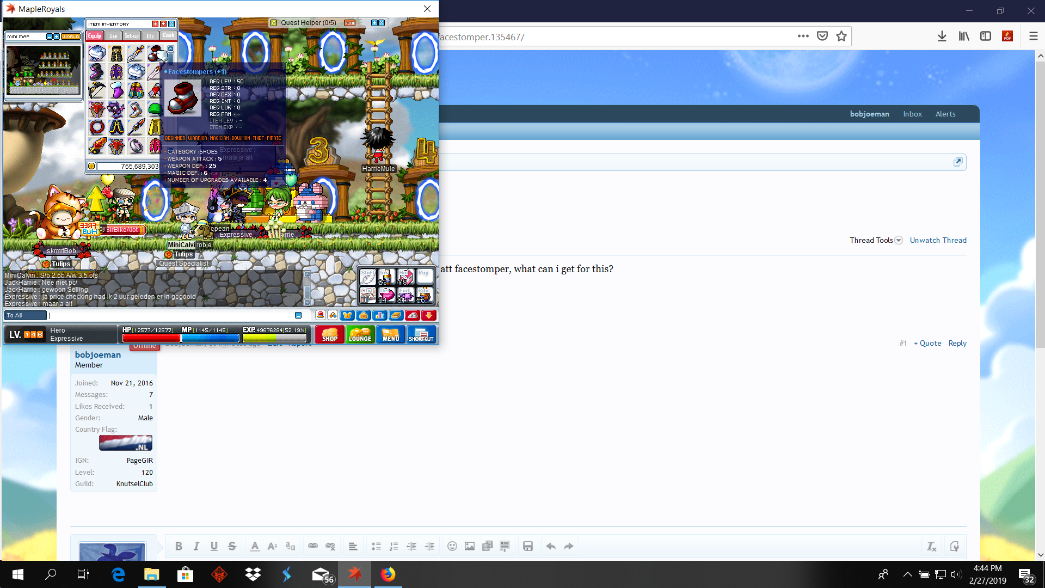Open Firefox page actions ellipsis menu
The width and height of the screenshot is (1045, 588).
[x=803, y=36]
